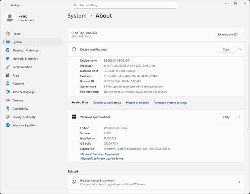Open Domain or workgroup link
The width and height of the screenshot is (250, 194).
coord(107,103)
